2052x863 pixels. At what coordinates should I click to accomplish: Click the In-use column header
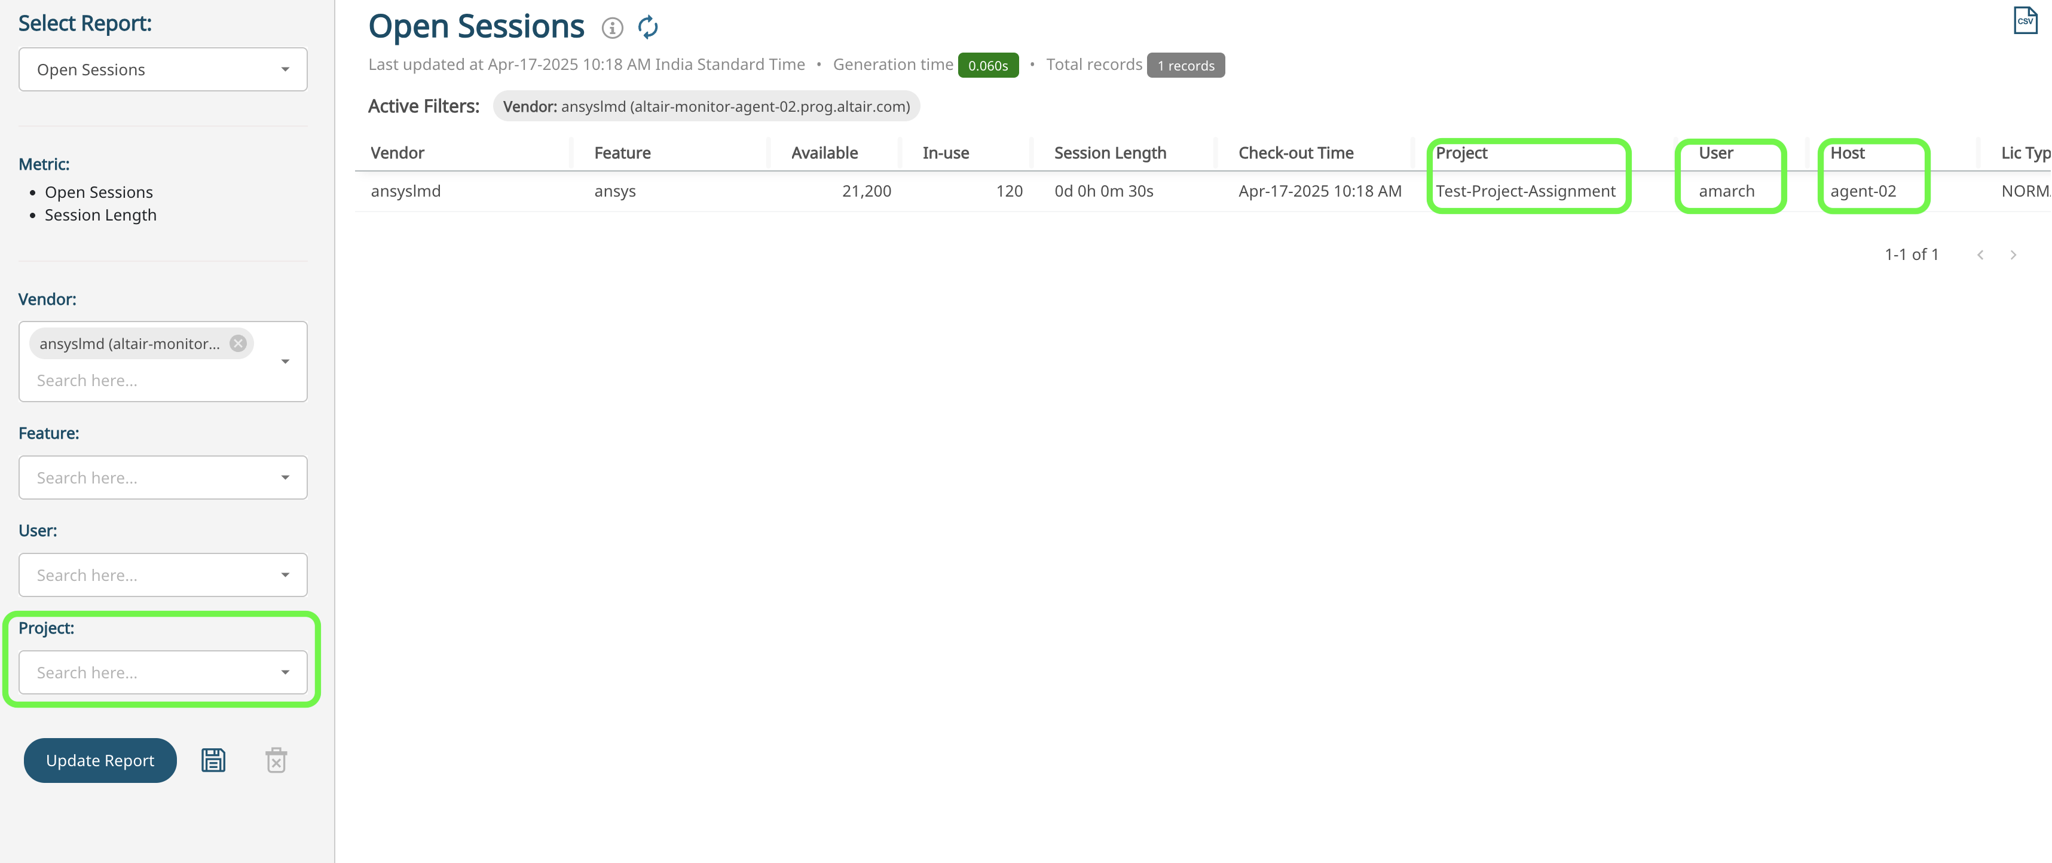[946, 153]
